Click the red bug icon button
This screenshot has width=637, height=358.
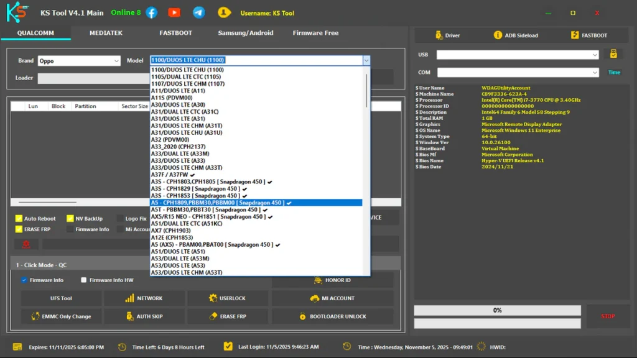[x=26, y=244]
